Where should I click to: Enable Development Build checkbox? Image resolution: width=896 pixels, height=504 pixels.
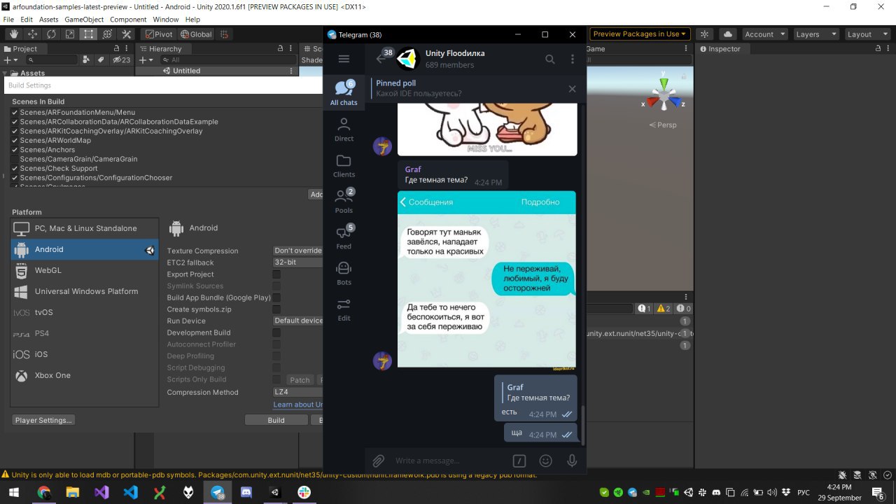coord(276,332)
